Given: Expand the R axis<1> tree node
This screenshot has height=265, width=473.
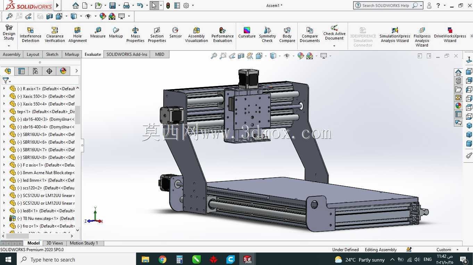Looking at the screenshot, I should point(4,88).
